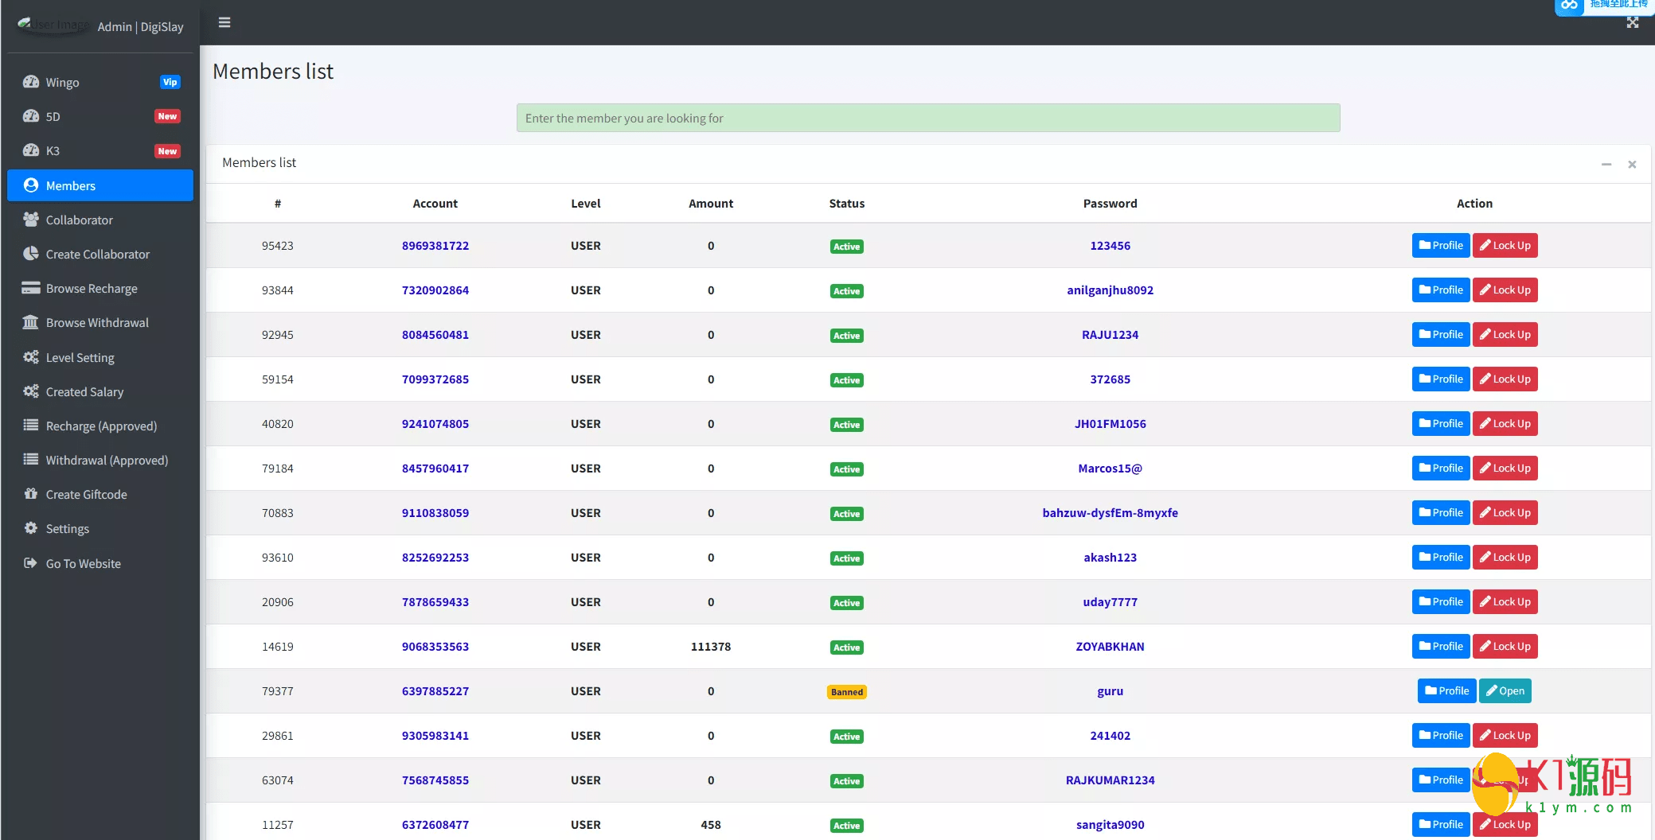
Task: Click the Browse Recharge card icon
Action: click(x=31, y=288)
